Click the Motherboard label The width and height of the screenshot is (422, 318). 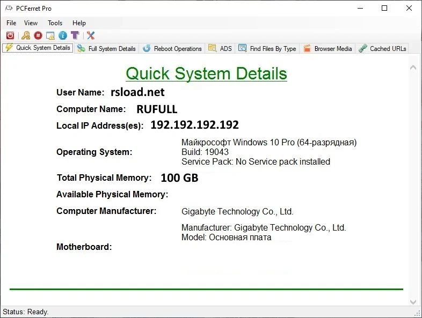[84, 247]
